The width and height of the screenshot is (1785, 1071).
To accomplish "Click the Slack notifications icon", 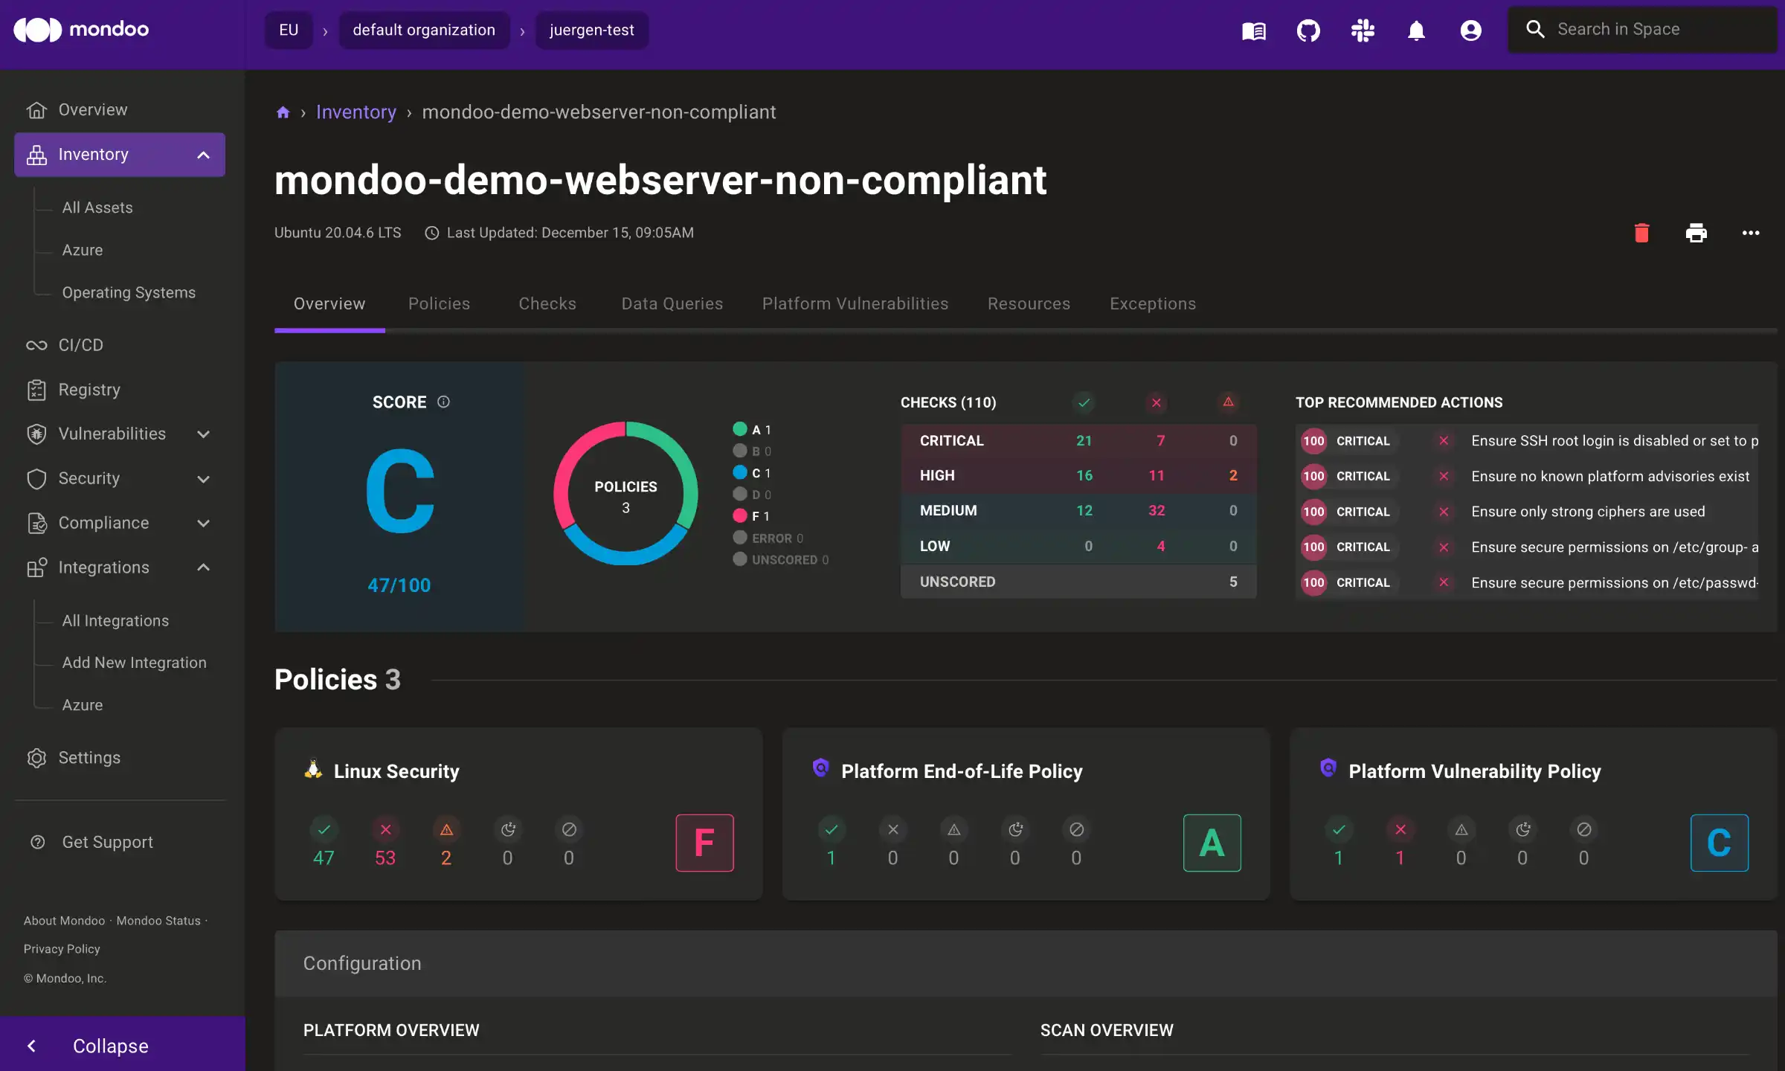I will pyautogui.click(x=1362, y=30).
